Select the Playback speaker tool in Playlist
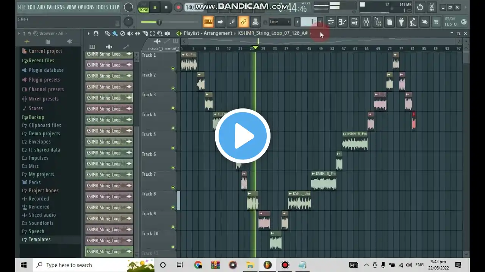Screen dimensions: 485x272 pos(167,33)
